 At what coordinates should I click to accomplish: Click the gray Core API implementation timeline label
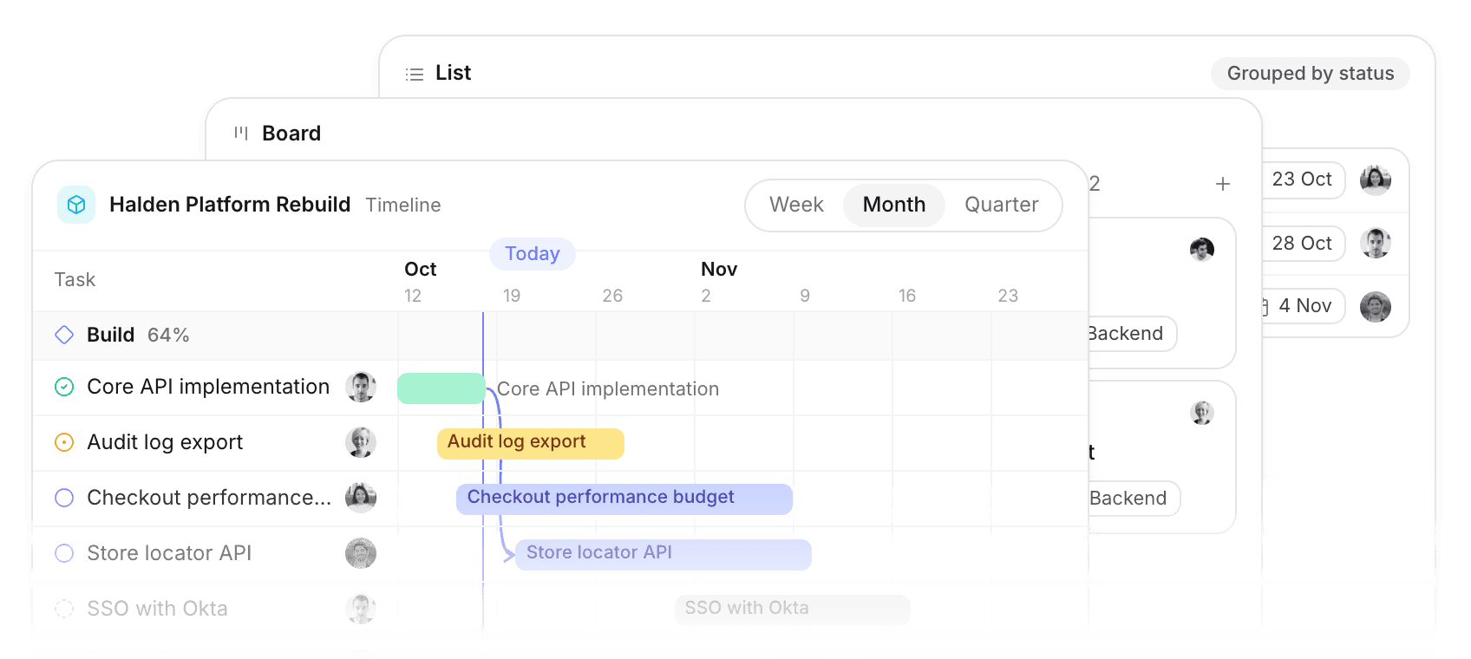[x=608, y=389]
